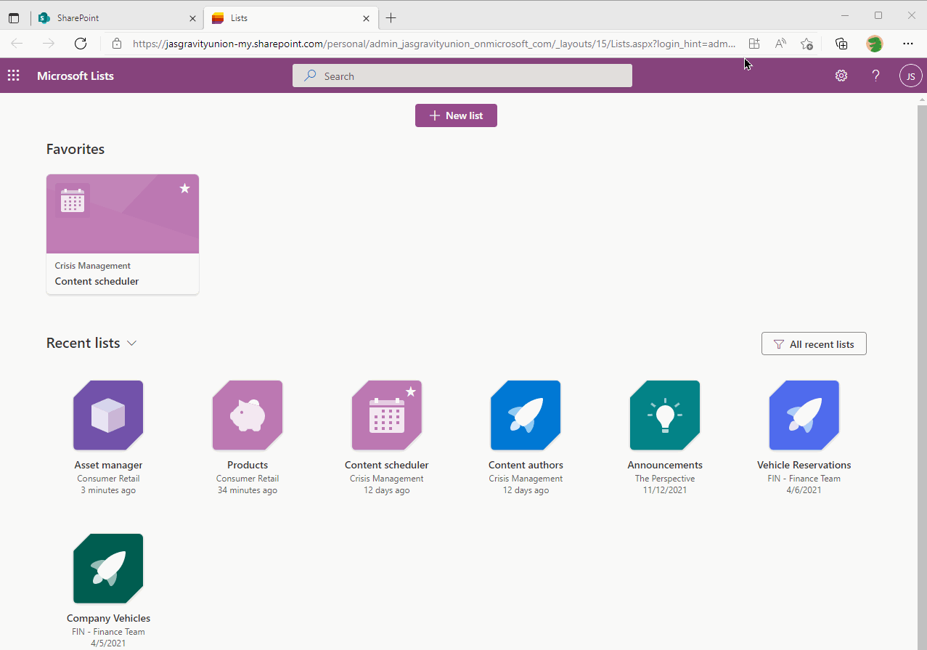Open the browser Collections icon
This screenshot has height=650, width=927.
point(841,44)
